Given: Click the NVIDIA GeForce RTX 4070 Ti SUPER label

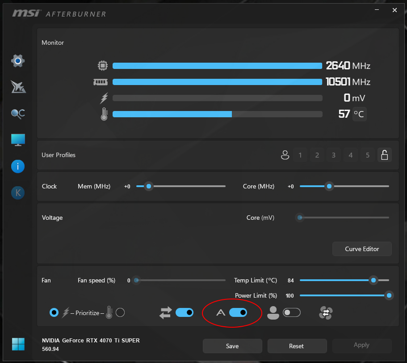Looking at the screenshot, I should pyautogui.click(x=91, y=340).
